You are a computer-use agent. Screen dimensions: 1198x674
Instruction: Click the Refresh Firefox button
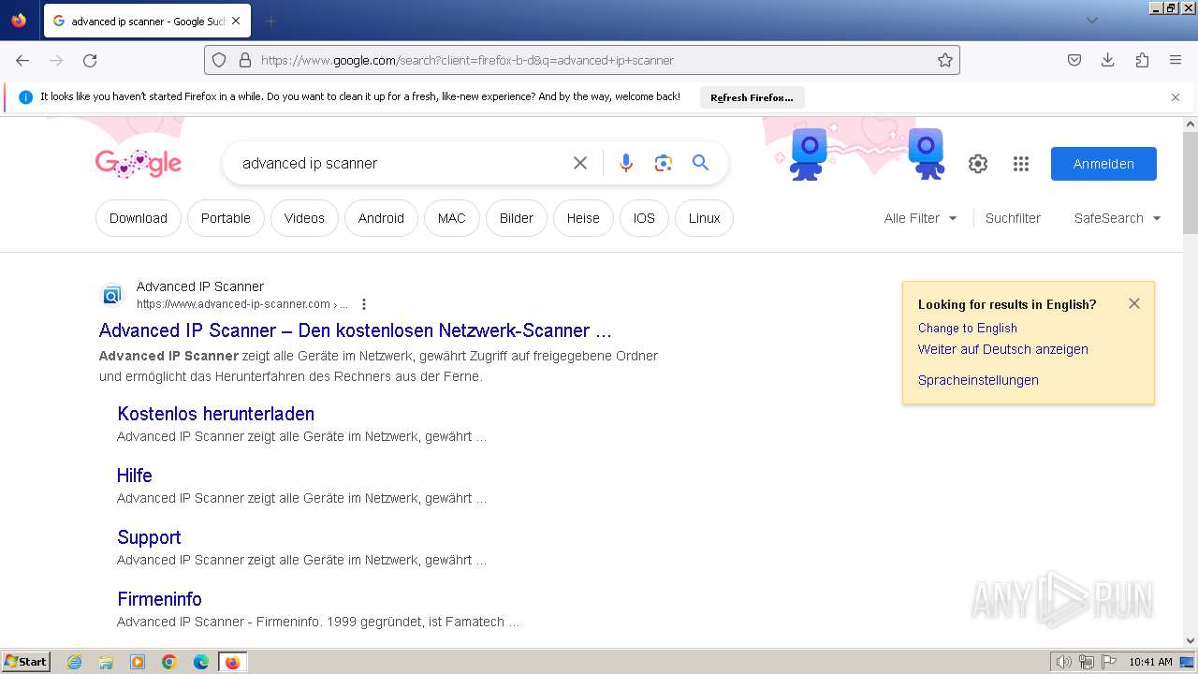(752, 97)
